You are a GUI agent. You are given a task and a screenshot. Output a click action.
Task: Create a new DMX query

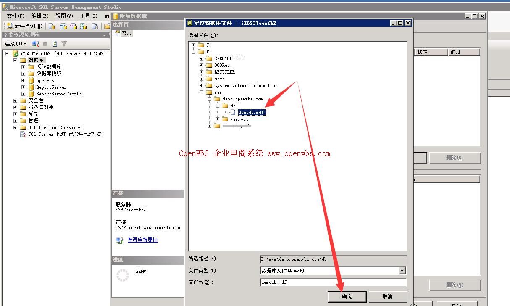point(74,26)
